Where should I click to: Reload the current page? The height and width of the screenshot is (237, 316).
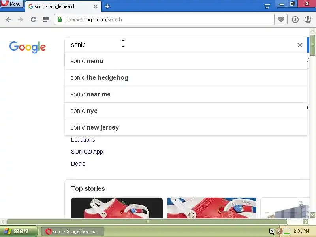coord(33,19)
